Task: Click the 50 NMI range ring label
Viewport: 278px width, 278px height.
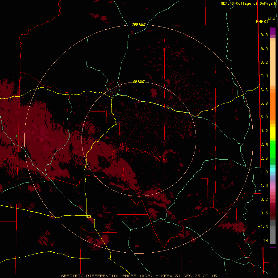Action: pos(139,82)
